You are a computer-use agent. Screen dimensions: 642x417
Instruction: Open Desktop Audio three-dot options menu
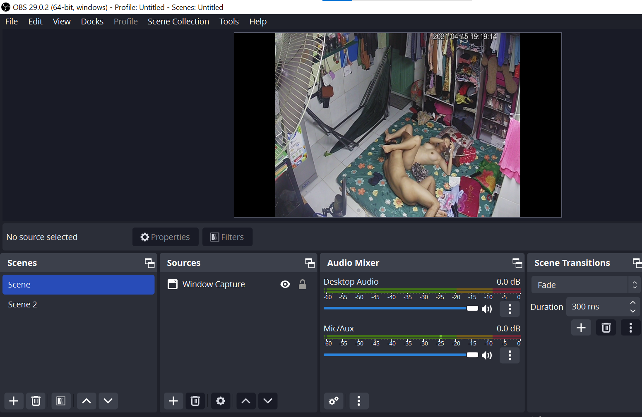tap(510, 309)
